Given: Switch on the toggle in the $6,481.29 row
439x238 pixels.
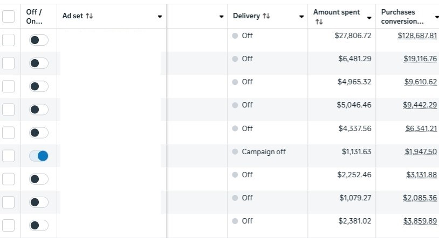Looking at the screenshot, I should tap(39, 63).
